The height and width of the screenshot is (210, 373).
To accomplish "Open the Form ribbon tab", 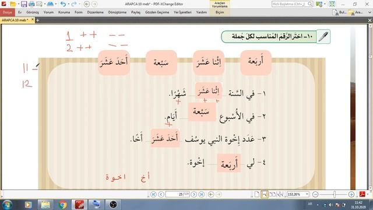I will pyautogui.click(x=79, y=12).
